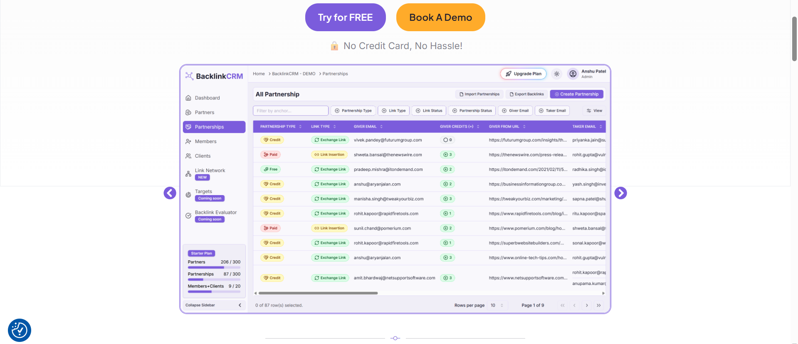798x344 pixels.
Task: Sort by GIVER CREDITS column header
Action: tap(460, 126)
